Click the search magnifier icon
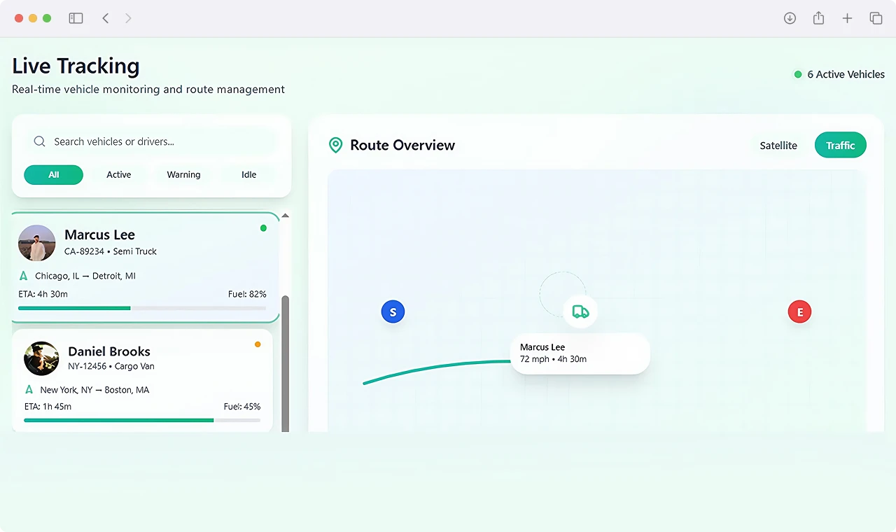The width and height of the screenshot is (896, 532). [x=40, y=141]
